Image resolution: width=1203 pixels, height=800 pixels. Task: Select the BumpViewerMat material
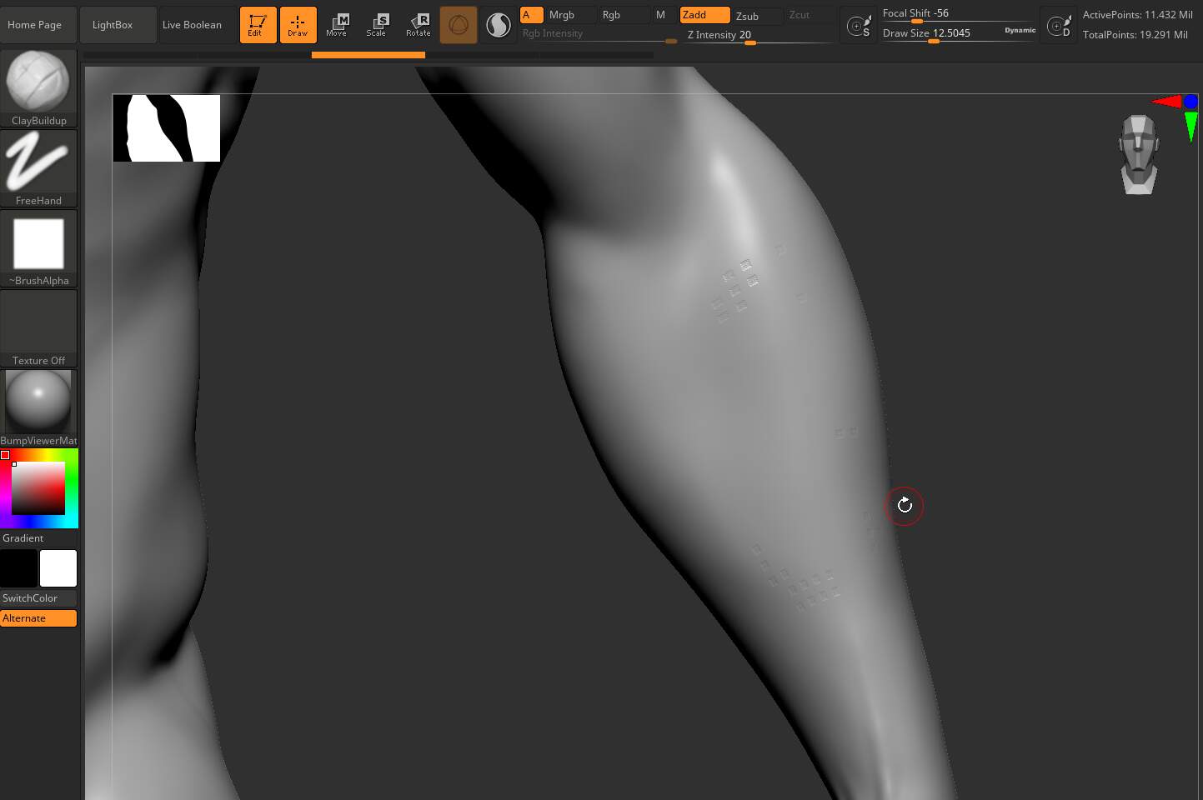point(38,401)
